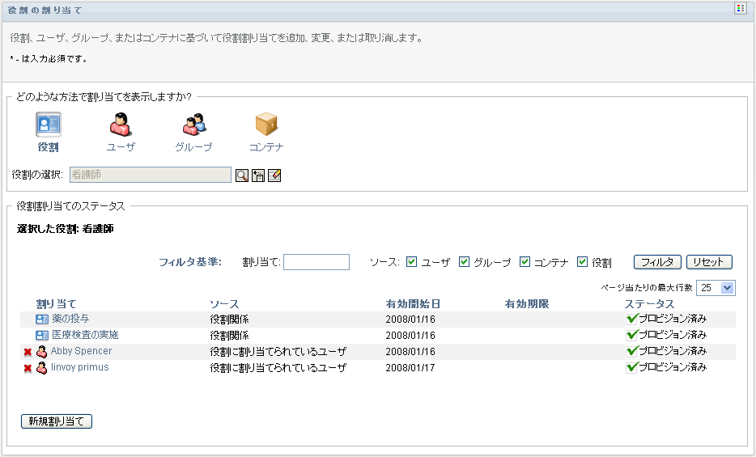This screenshot has width=756, height=457.
Task: Open the role search magnifier icon
Action: [x=241, y=176]
